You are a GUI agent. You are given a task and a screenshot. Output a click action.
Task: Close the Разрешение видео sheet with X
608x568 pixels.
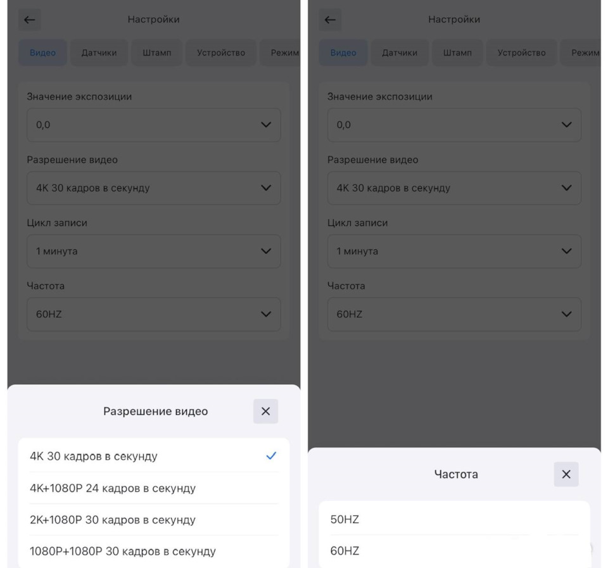[265, 412]
